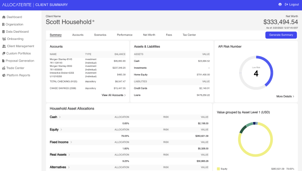Screen dimensions: 302x171
Task: Expand the Fixed Income allocation chevron
Action: [x=71, y=142]
